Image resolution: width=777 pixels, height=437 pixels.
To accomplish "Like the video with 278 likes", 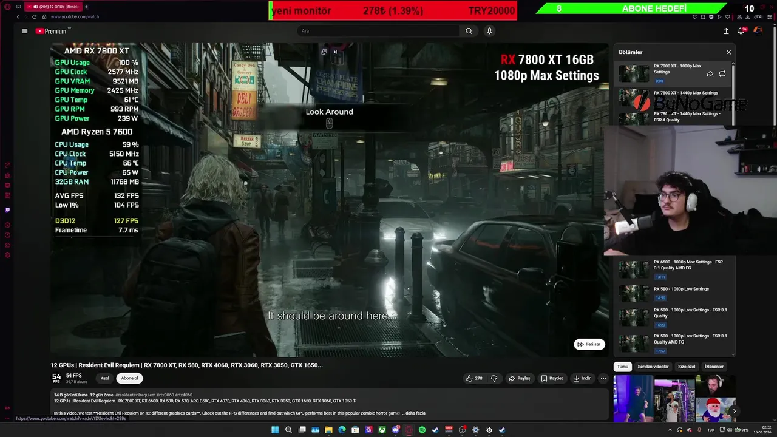I will coord(474,378).
